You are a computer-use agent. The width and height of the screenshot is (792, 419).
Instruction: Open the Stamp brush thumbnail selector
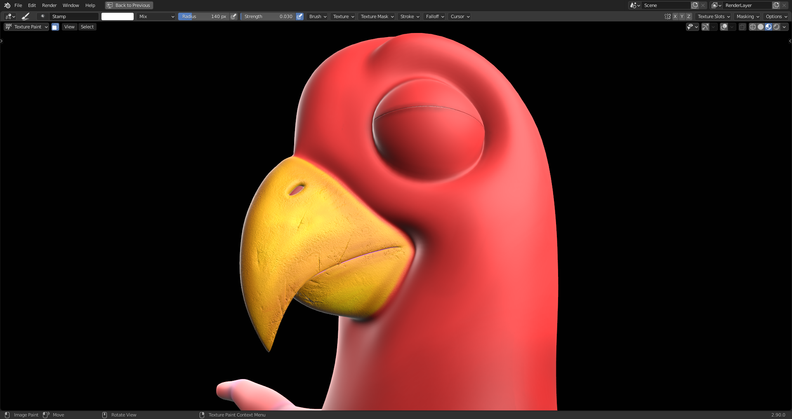click(42, 16)
